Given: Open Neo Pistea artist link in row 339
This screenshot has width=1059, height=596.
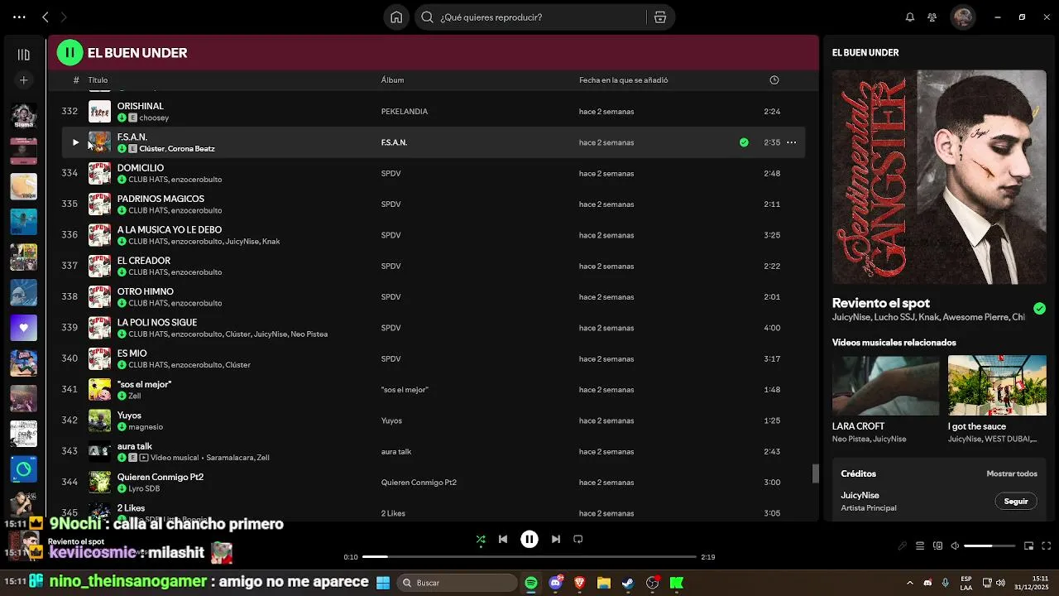Looking at the screenshot, I should click(309, 334).
